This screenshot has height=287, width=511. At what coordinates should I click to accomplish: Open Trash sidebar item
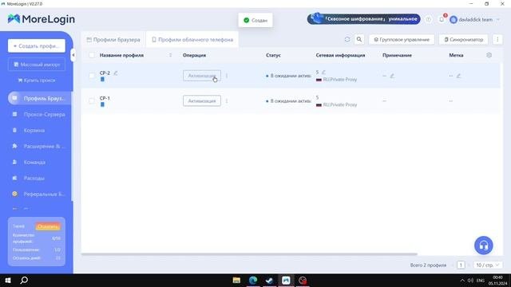(34, 130)
